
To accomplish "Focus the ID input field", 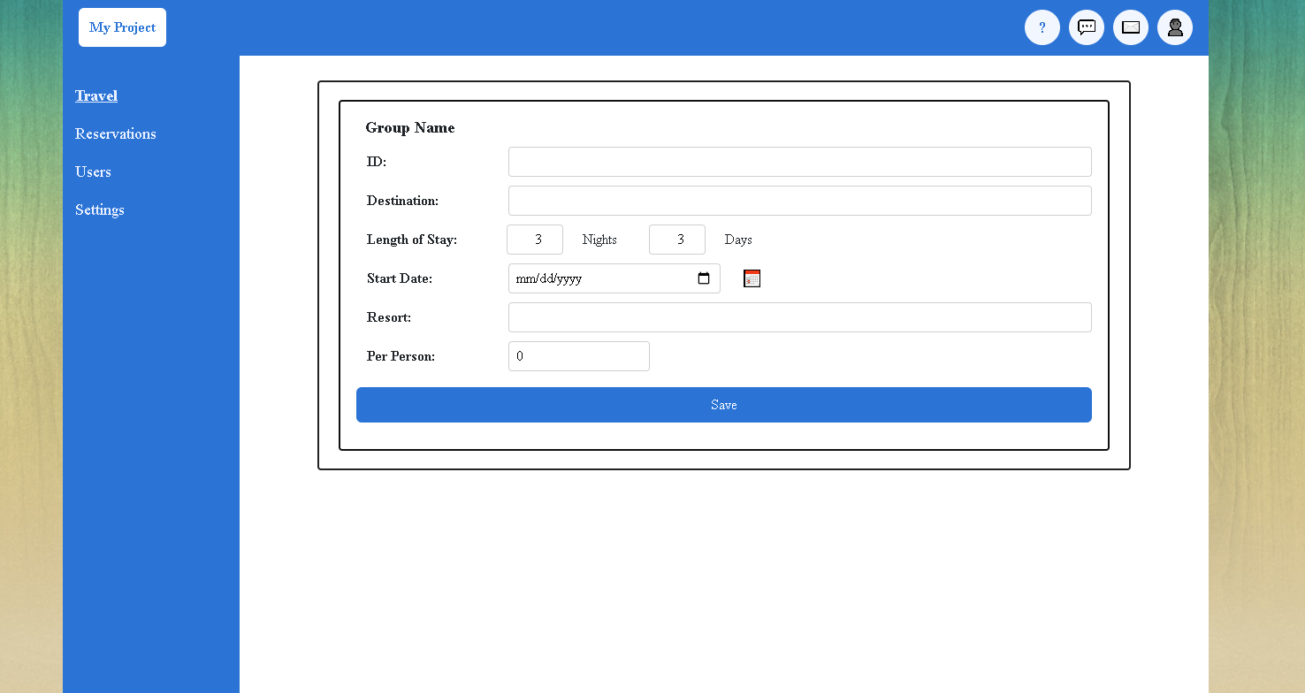I will pyautogui.click(x=800, y=162).
